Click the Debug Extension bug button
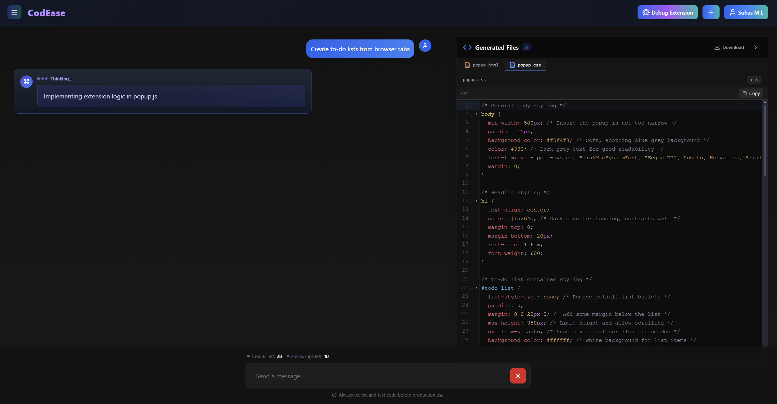 click(x=667, y=12)
